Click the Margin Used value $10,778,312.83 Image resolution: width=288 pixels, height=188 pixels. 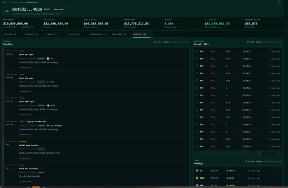136,23
